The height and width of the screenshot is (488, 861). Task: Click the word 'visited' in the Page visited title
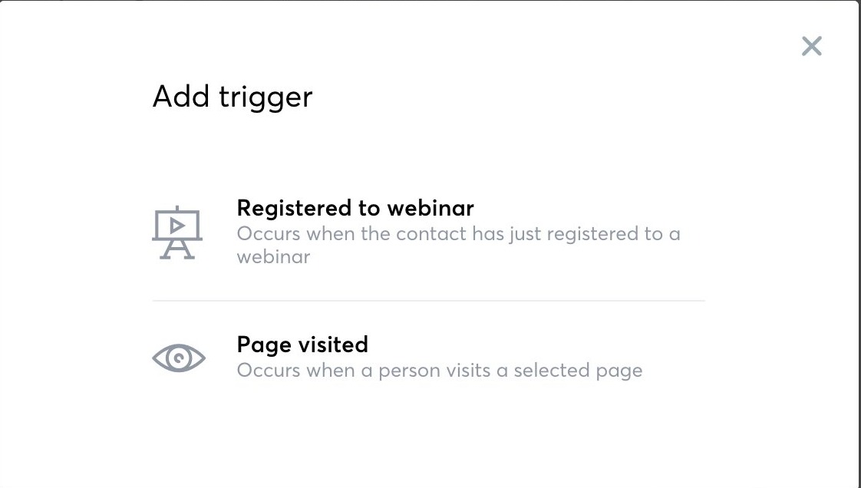[x=333, y=345]
